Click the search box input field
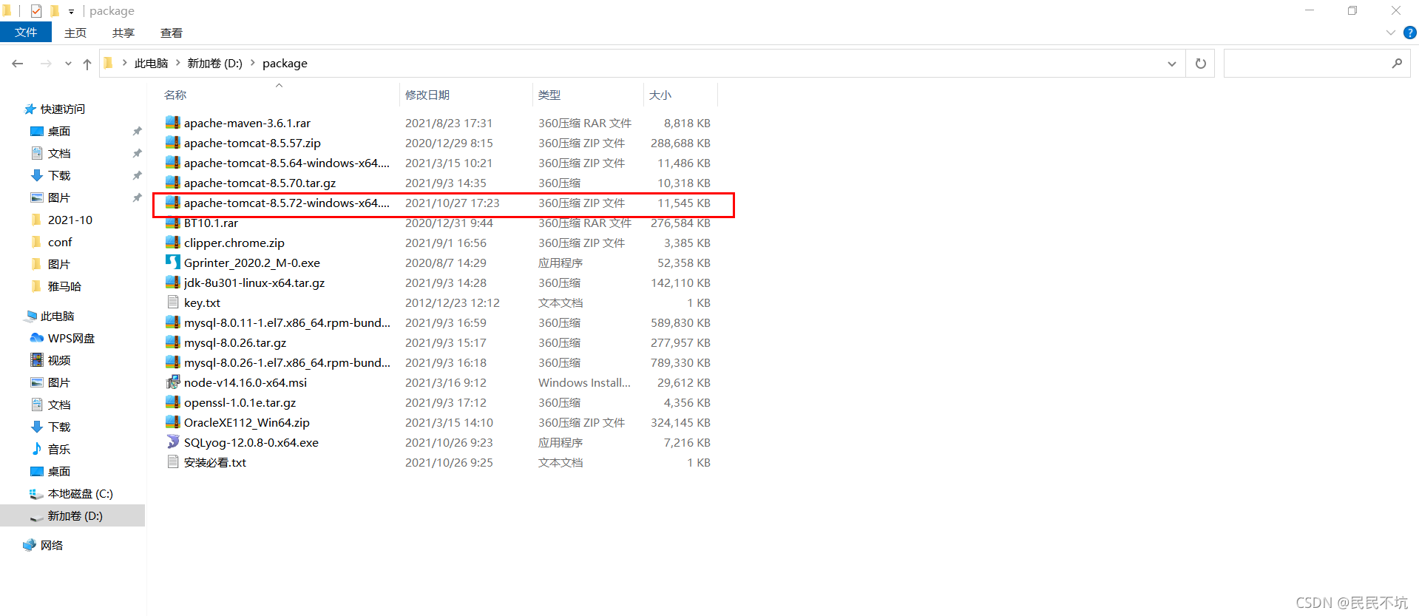Image resolution: width=1419 pixels, height=616 pixels. click(1316, 64)
